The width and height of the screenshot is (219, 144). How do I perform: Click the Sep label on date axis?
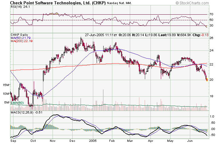13,141
